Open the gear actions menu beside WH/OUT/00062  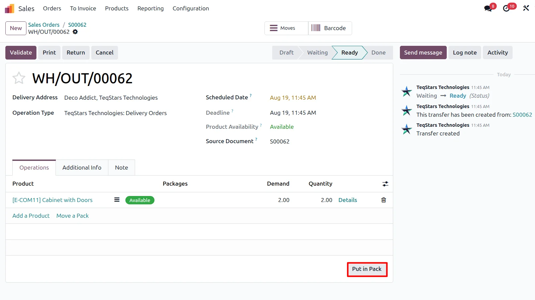[x=75, y=32]
